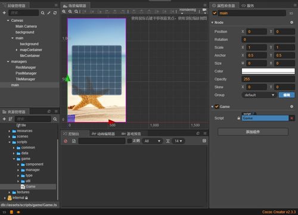The image size is (298, 215).
Task: Clear the console with the red icon
Action: pyautogui.click(x=66, y=141)
